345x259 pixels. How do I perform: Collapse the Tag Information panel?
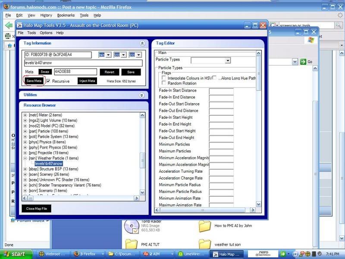[142, 44]
